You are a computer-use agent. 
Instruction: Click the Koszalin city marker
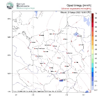(39, 35)
